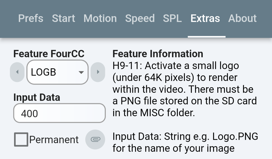272x159 pixels.
Task: Switch to the Prefs tab
Action: click(x=31, y=18)
